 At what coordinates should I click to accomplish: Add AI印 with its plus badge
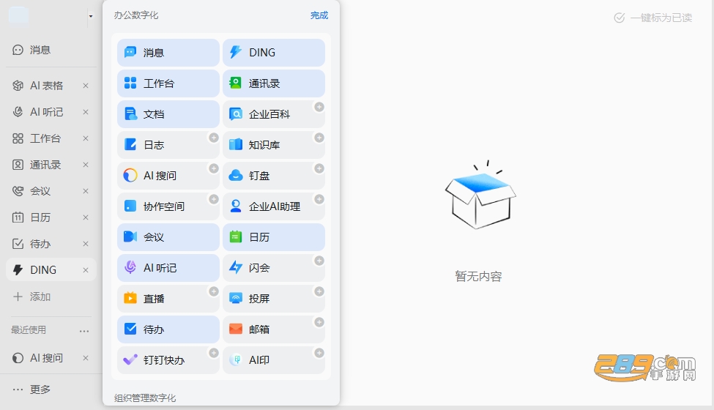pos(319,353)
